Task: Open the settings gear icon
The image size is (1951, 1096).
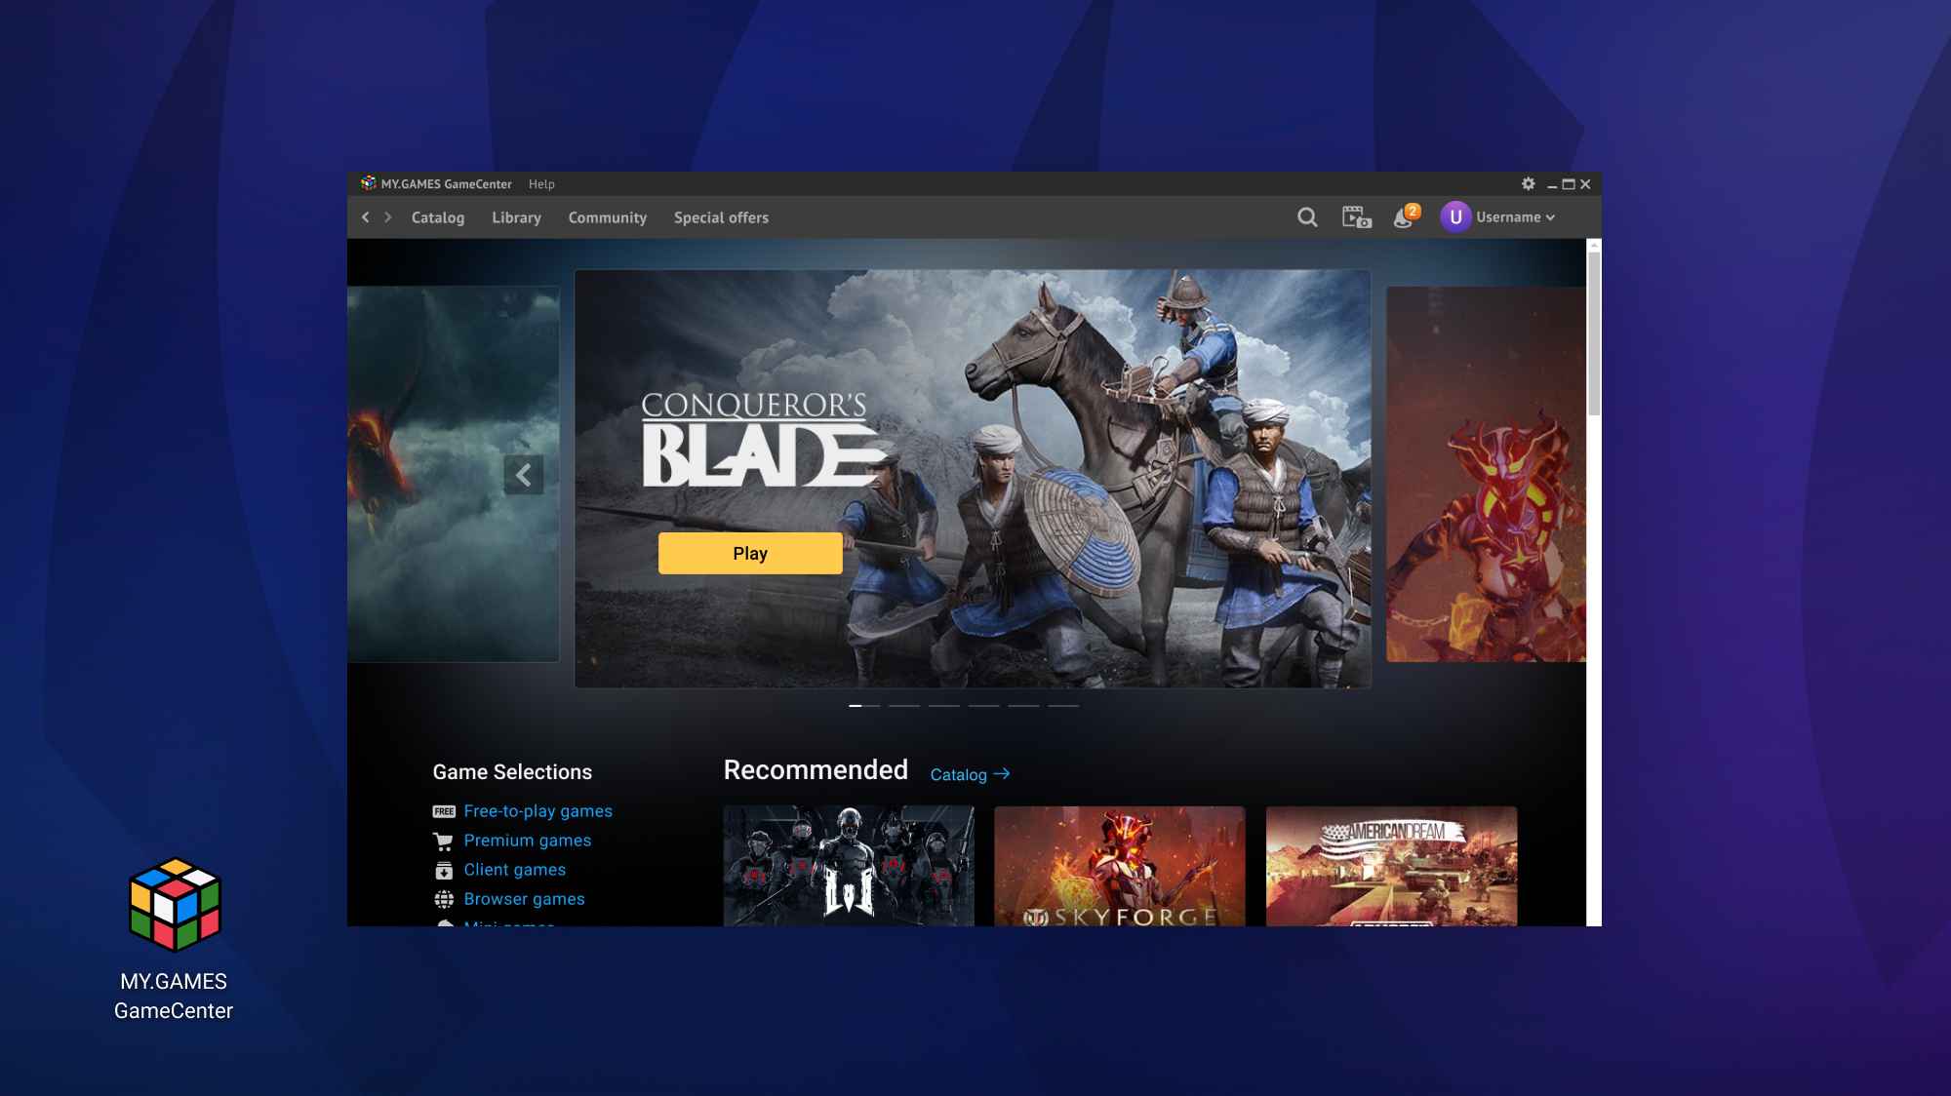Action: pyautogui.click(x=1528, y=183)
